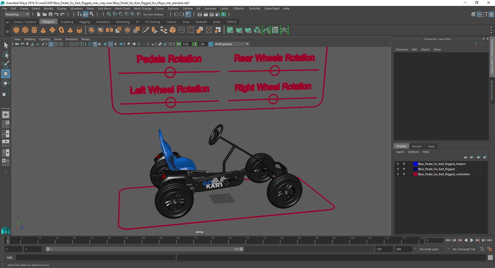
Task: Toggle auto keyframe button
Action: coord(482,249)
